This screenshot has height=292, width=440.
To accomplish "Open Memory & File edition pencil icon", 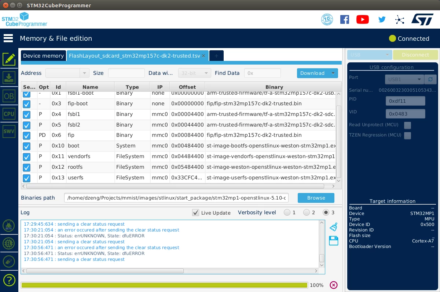I will pyautogui.click(x=9, y=59).
